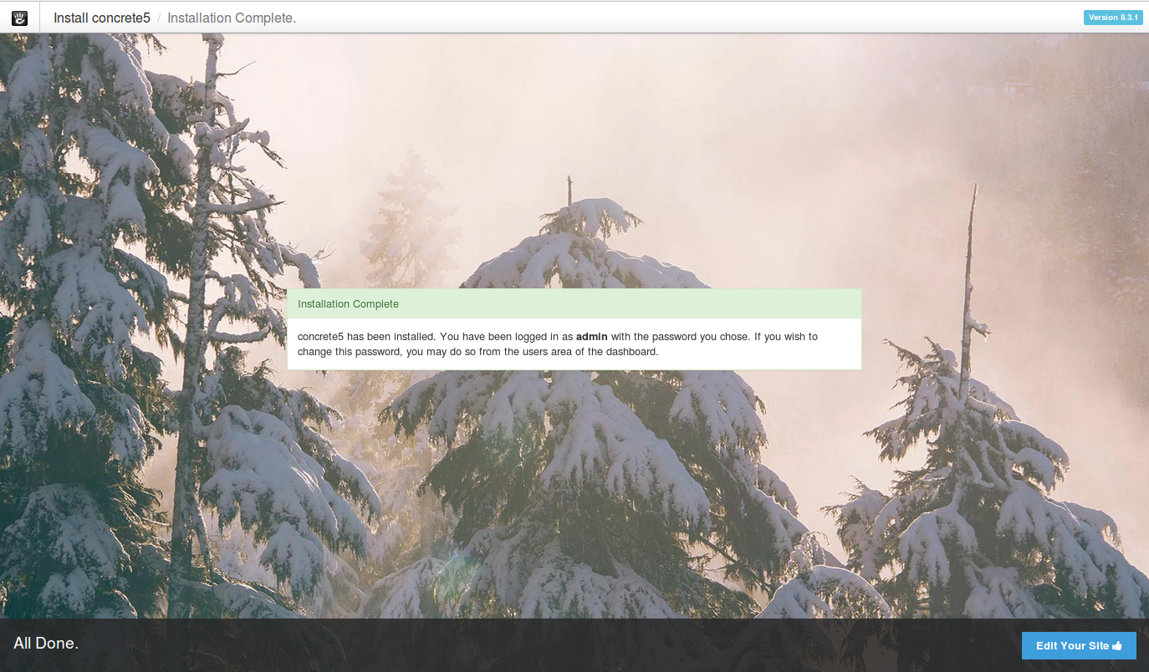
Task: Click the Edit Your Site button
Action: (x=1079, y=645)
